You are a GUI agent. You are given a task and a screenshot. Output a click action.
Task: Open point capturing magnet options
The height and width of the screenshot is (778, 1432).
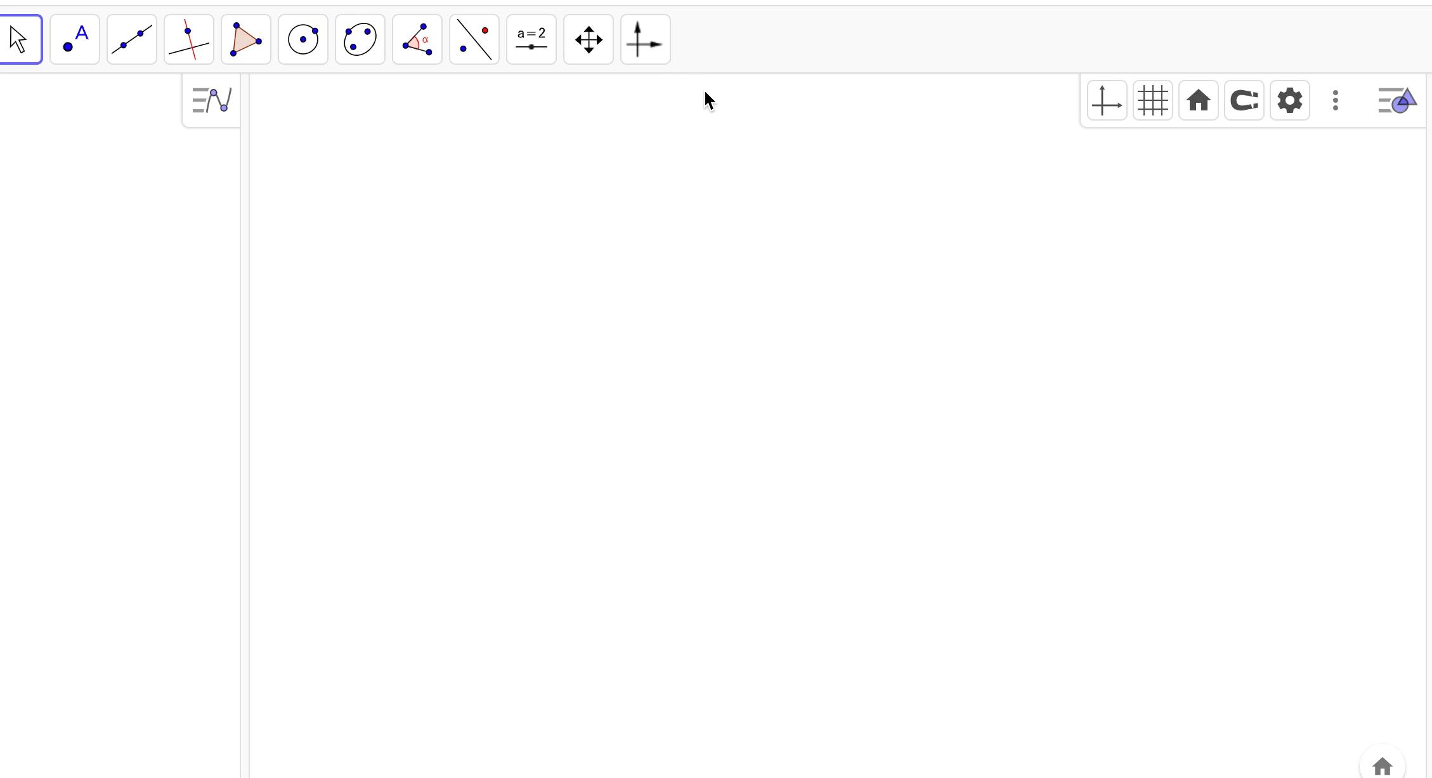pos(1244,100)
